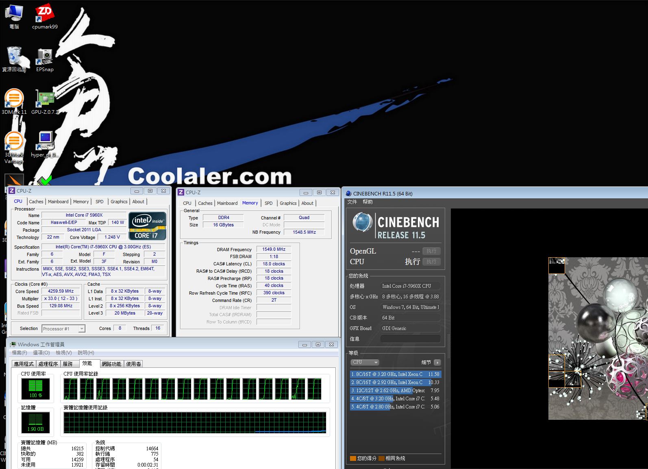
Task: Launch cpumark99 desktop shortcut
Action: [x=45, y=16]
